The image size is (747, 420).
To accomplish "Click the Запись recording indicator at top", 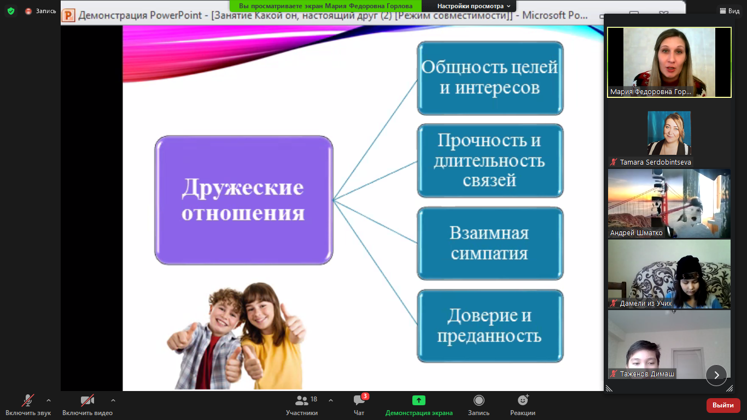I will pyautogui.click(x=40, y=11).
